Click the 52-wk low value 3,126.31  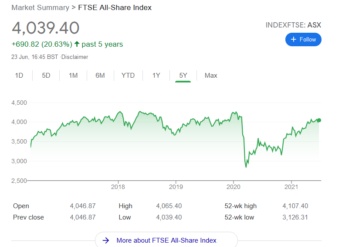pos(295,217)
